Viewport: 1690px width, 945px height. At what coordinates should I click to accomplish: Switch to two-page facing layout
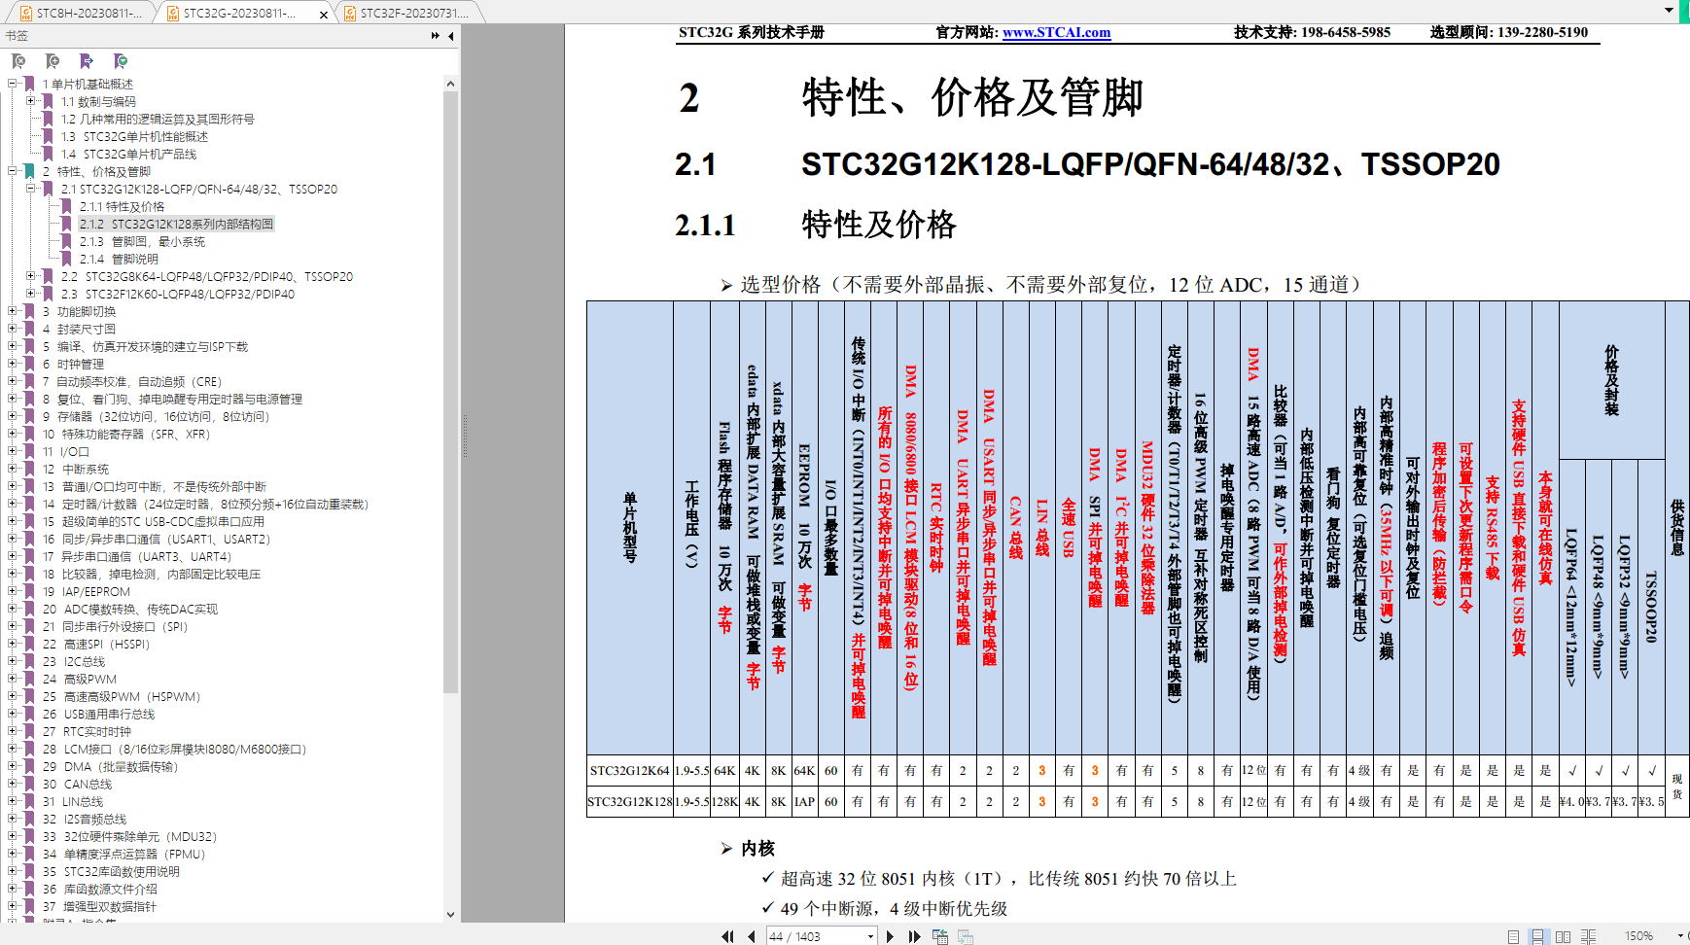click(x=1563, y=936)
